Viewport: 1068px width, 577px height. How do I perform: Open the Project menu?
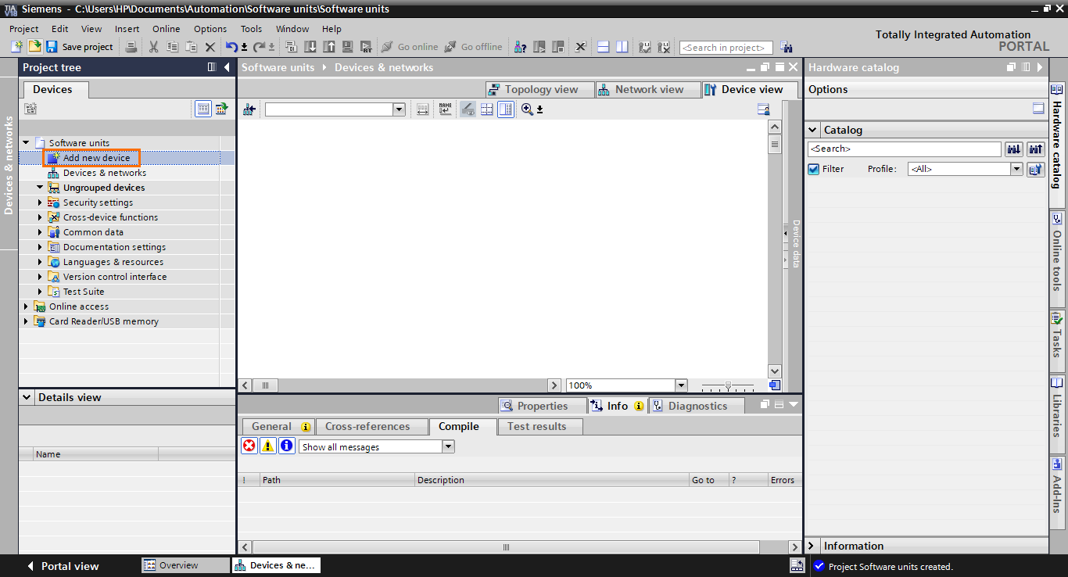coord(24,29)
